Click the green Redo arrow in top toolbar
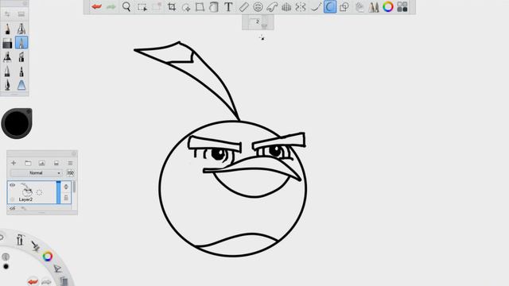Image resolution: width=509 pixels, height=286 pixels. point(111,7)
